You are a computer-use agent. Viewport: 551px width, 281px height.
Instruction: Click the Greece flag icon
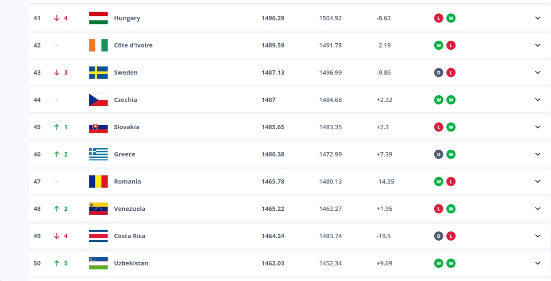98,154
